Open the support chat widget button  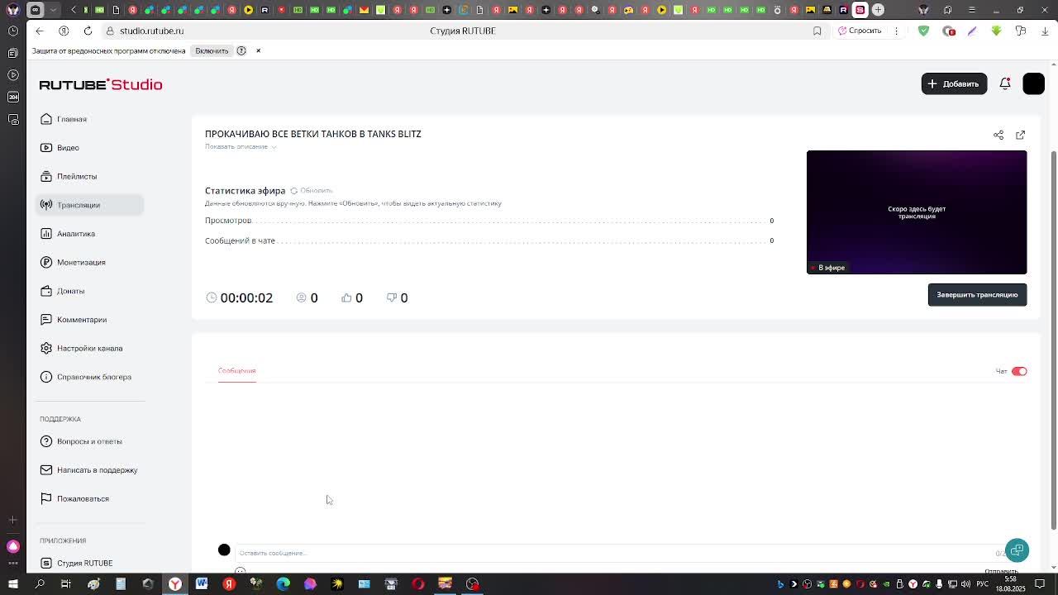pos(1017,550)
